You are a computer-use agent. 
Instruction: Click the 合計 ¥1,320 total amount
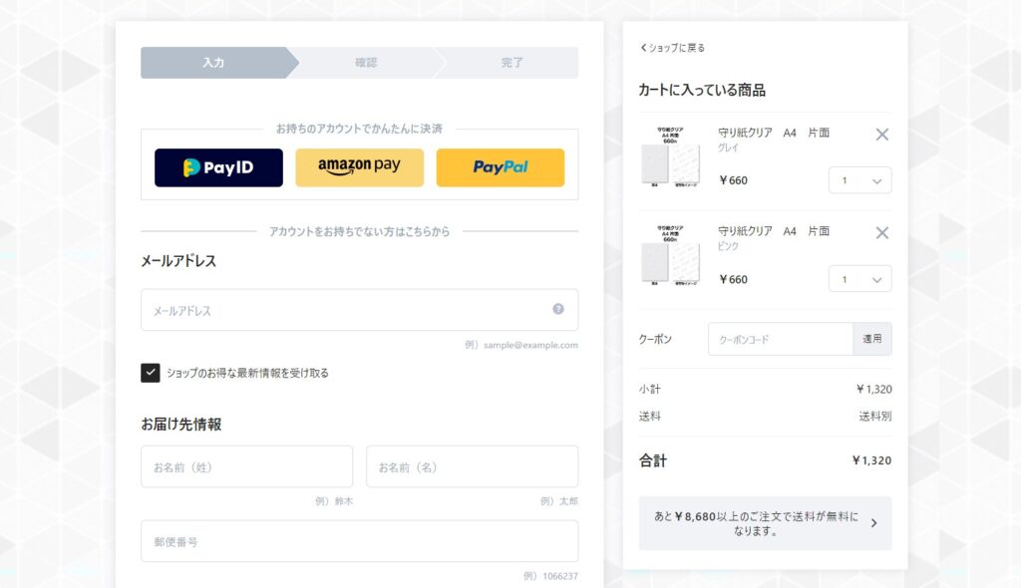click(871, 460)
